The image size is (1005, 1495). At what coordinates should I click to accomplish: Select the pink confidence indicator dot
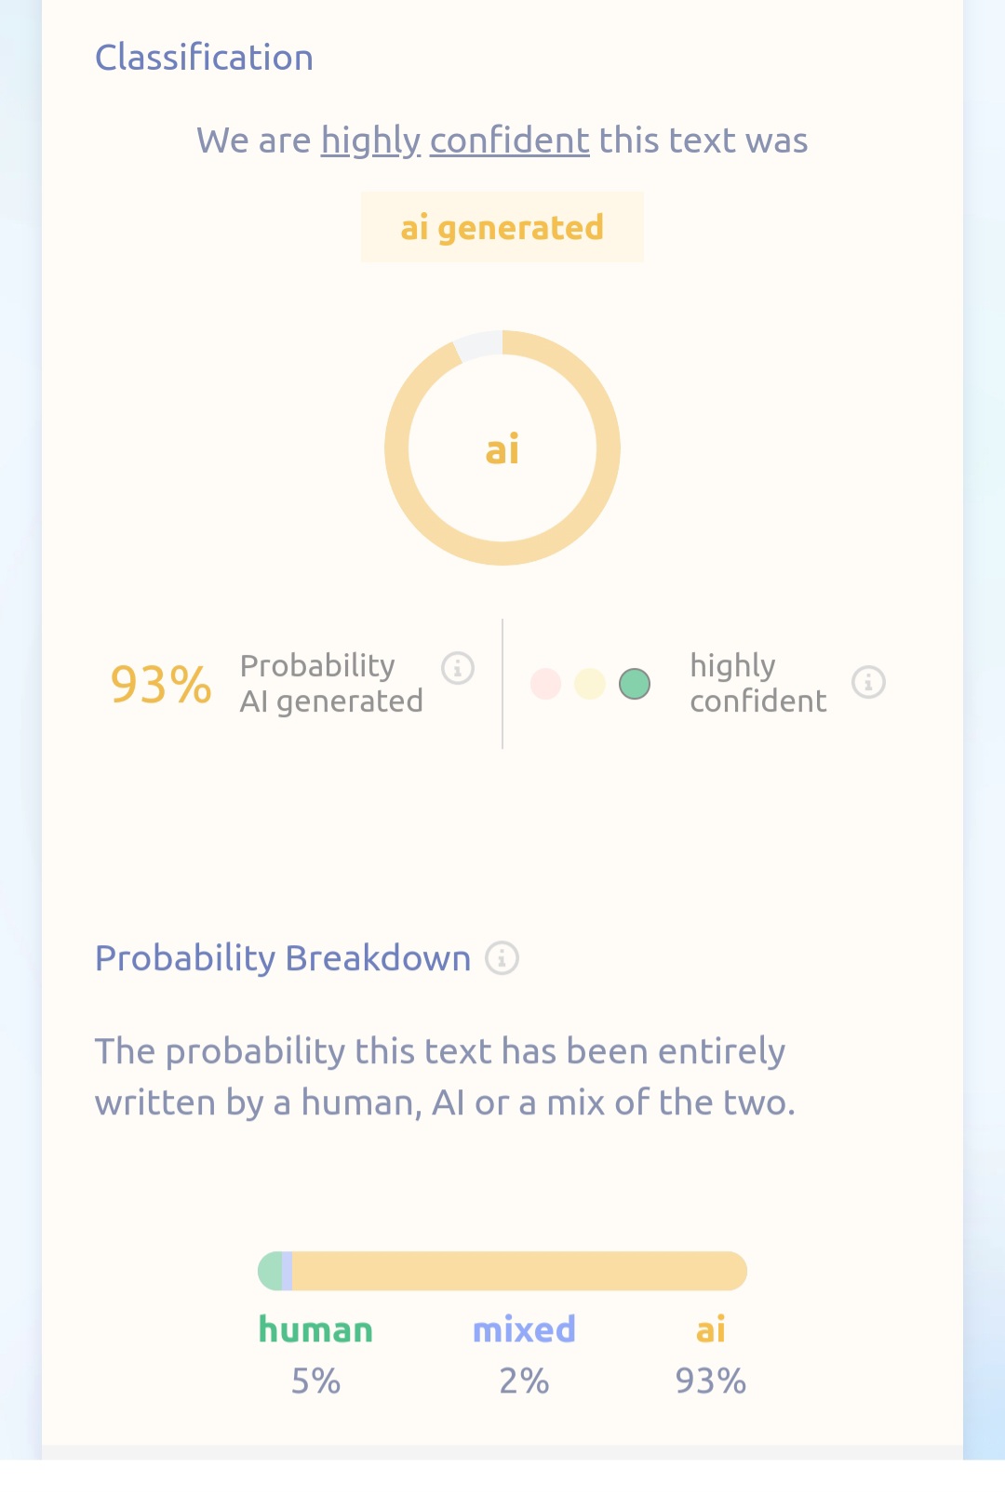pos(545,684)
